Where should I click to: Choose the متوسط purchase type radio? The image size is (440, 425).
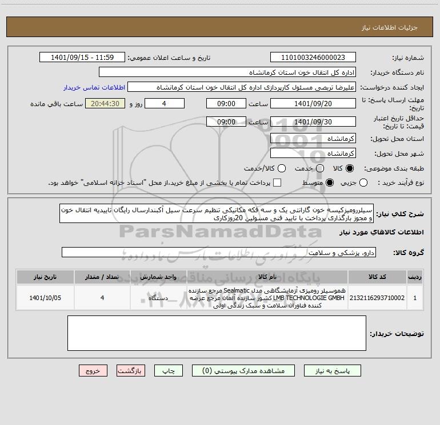tap(330, 183)
